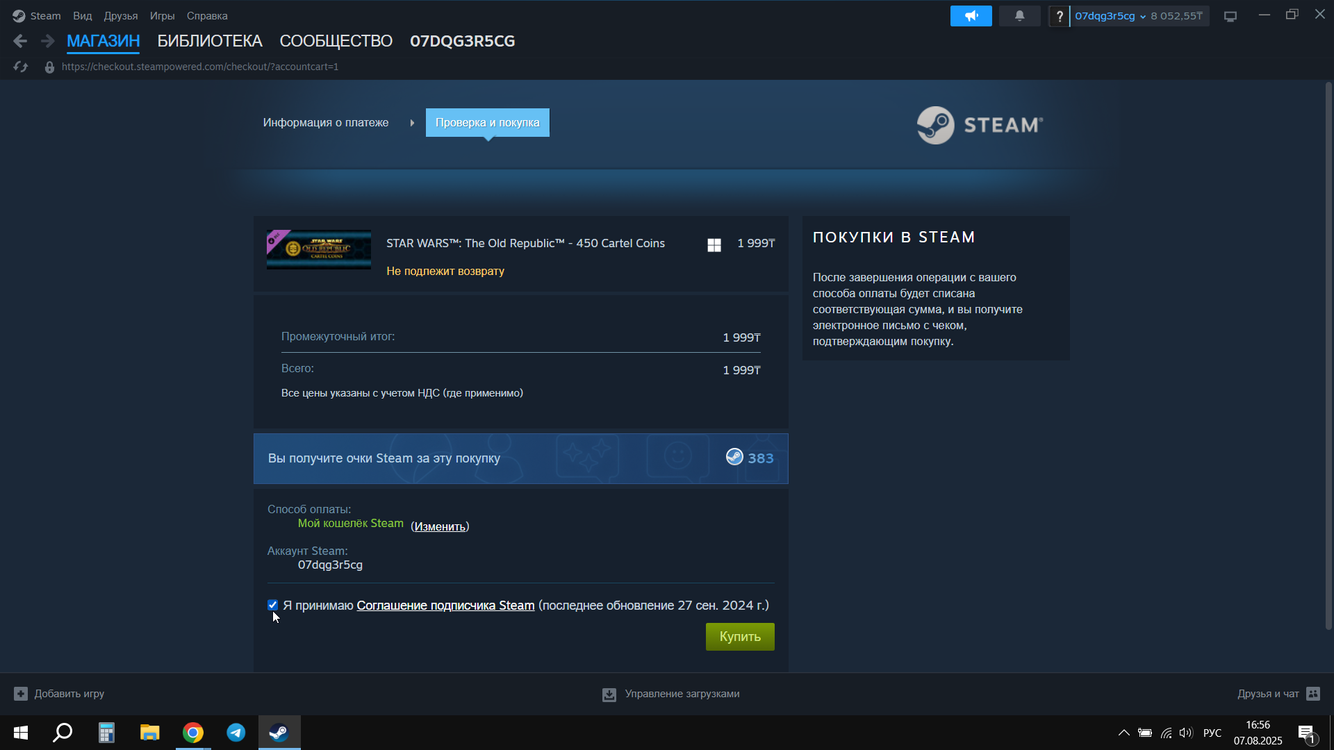This screenshot has width=1334, height=750.
Task: Click the РУС language indicator
Action: pyautogui.click(x=1212, y=733)
